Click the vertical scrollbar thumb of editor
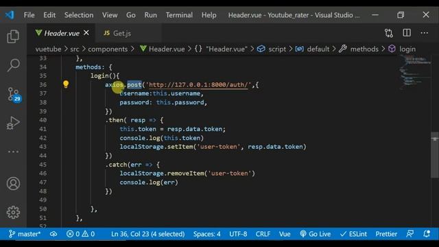 [434, 155]
